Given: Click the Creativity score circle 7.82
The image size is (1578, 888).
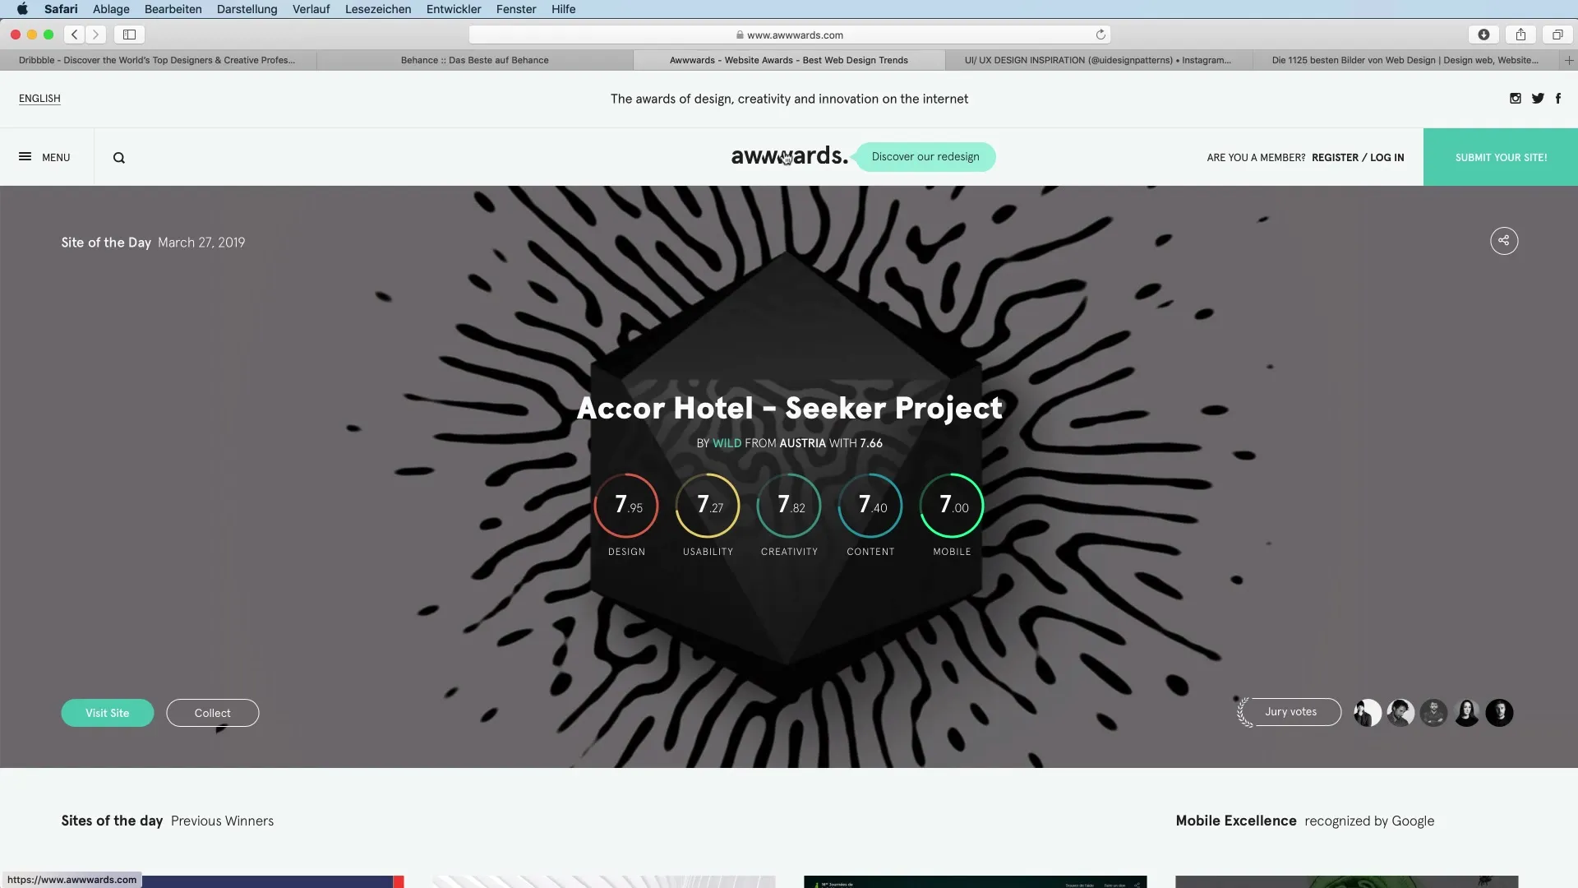Looking at the screenshot, I should [x=789, y=505].
